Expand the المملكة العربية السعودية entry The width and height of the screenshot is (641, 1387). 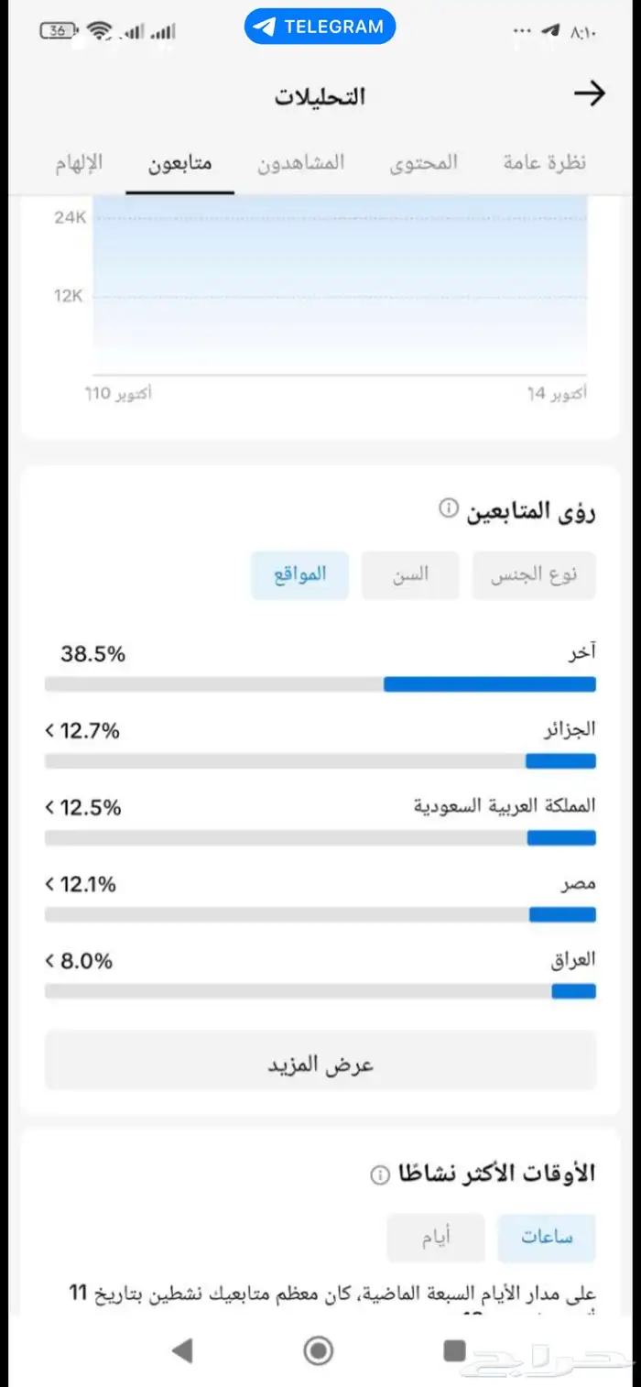click(x=48, y=807)
